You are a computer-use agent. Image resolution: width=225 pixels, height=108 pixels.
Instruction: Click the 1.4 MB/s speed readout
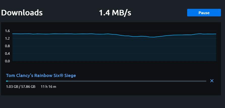pyautogui.click(x=115, y=13)
